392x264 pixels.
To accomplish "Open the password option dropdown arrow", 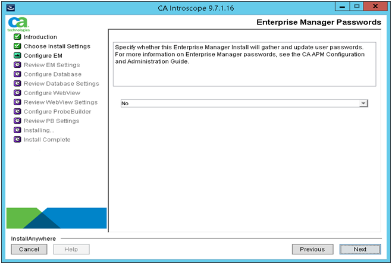I will point(363,103).
